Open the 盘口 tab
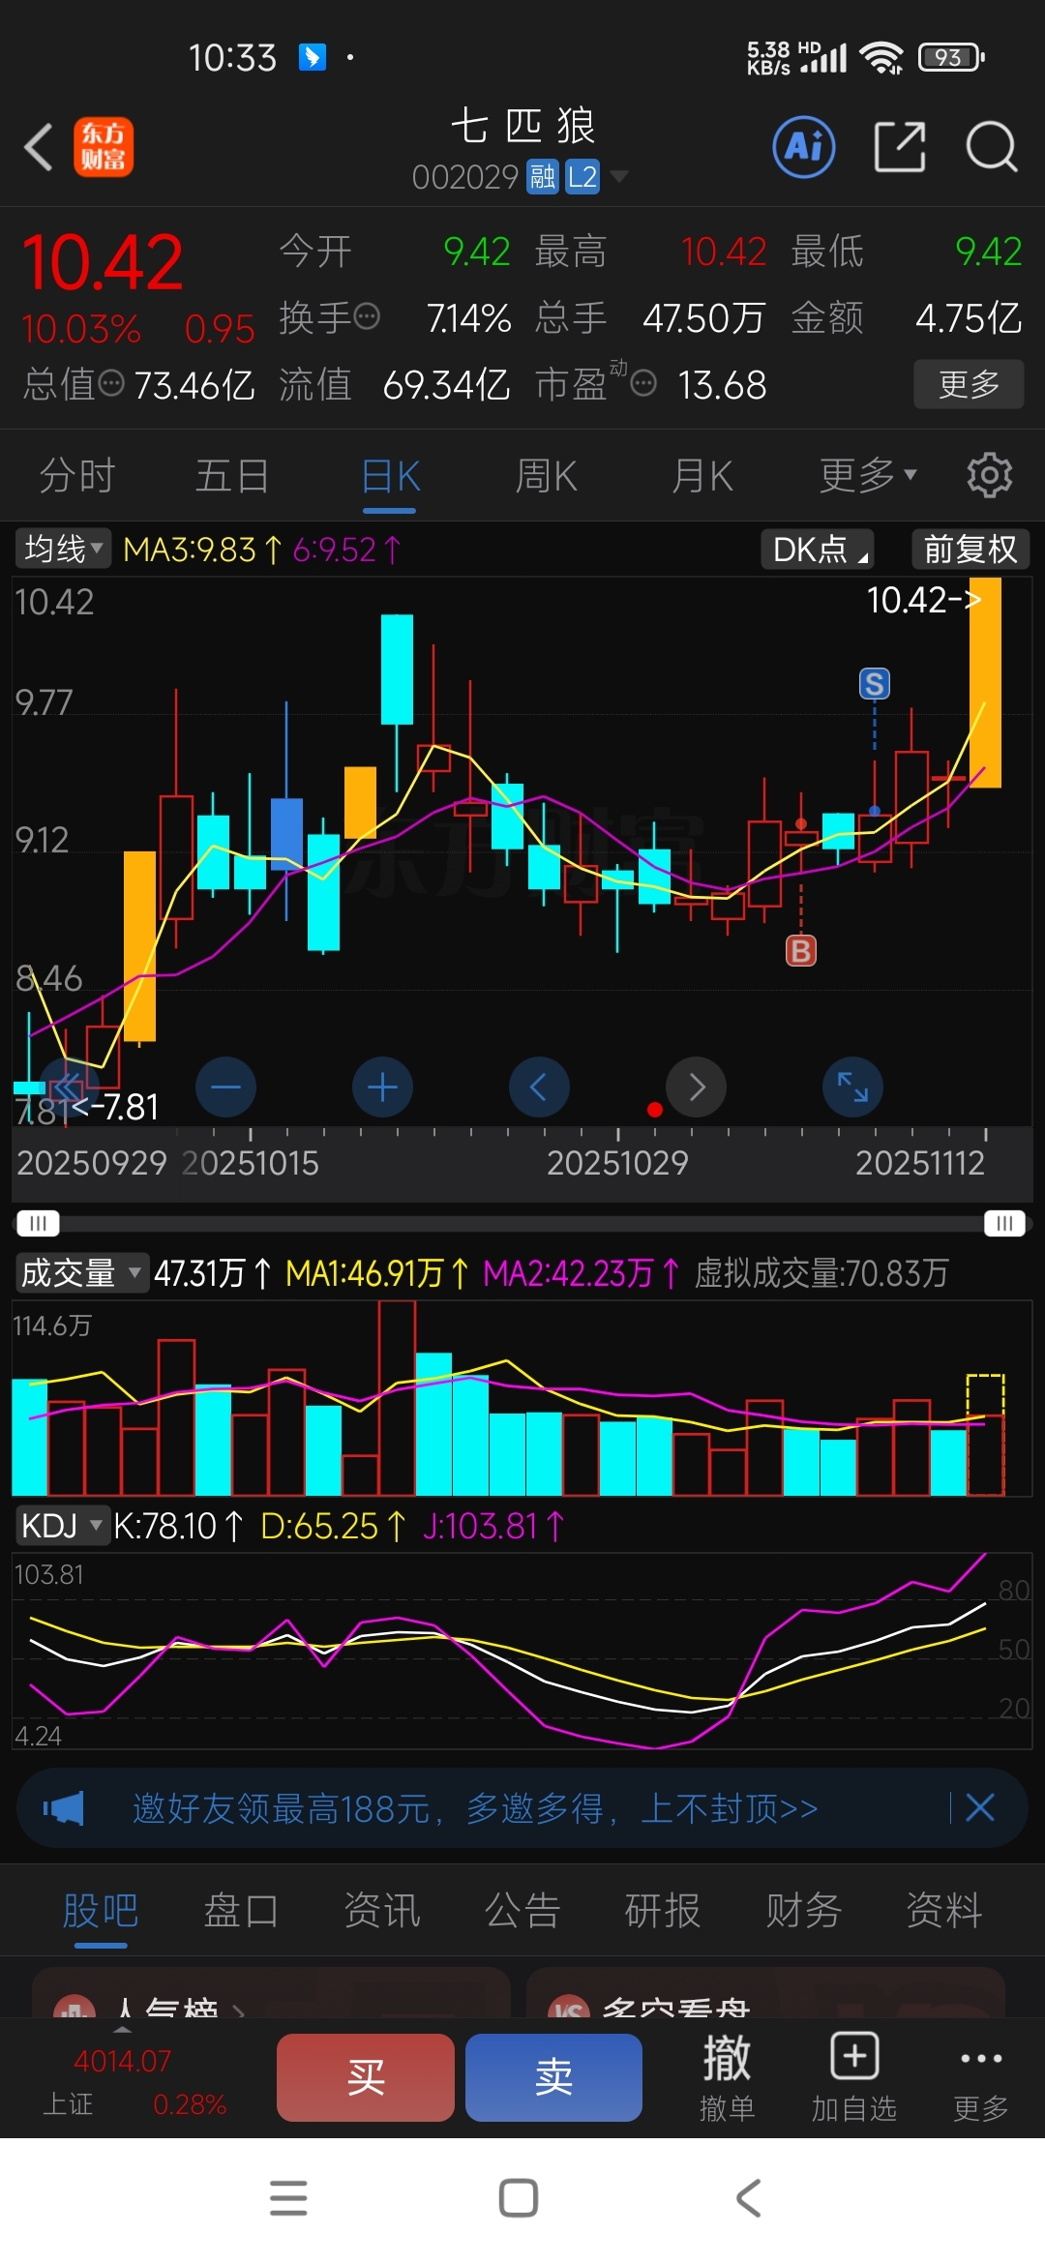This screenshot has height=2264, width=1045. coord(241,1911)
